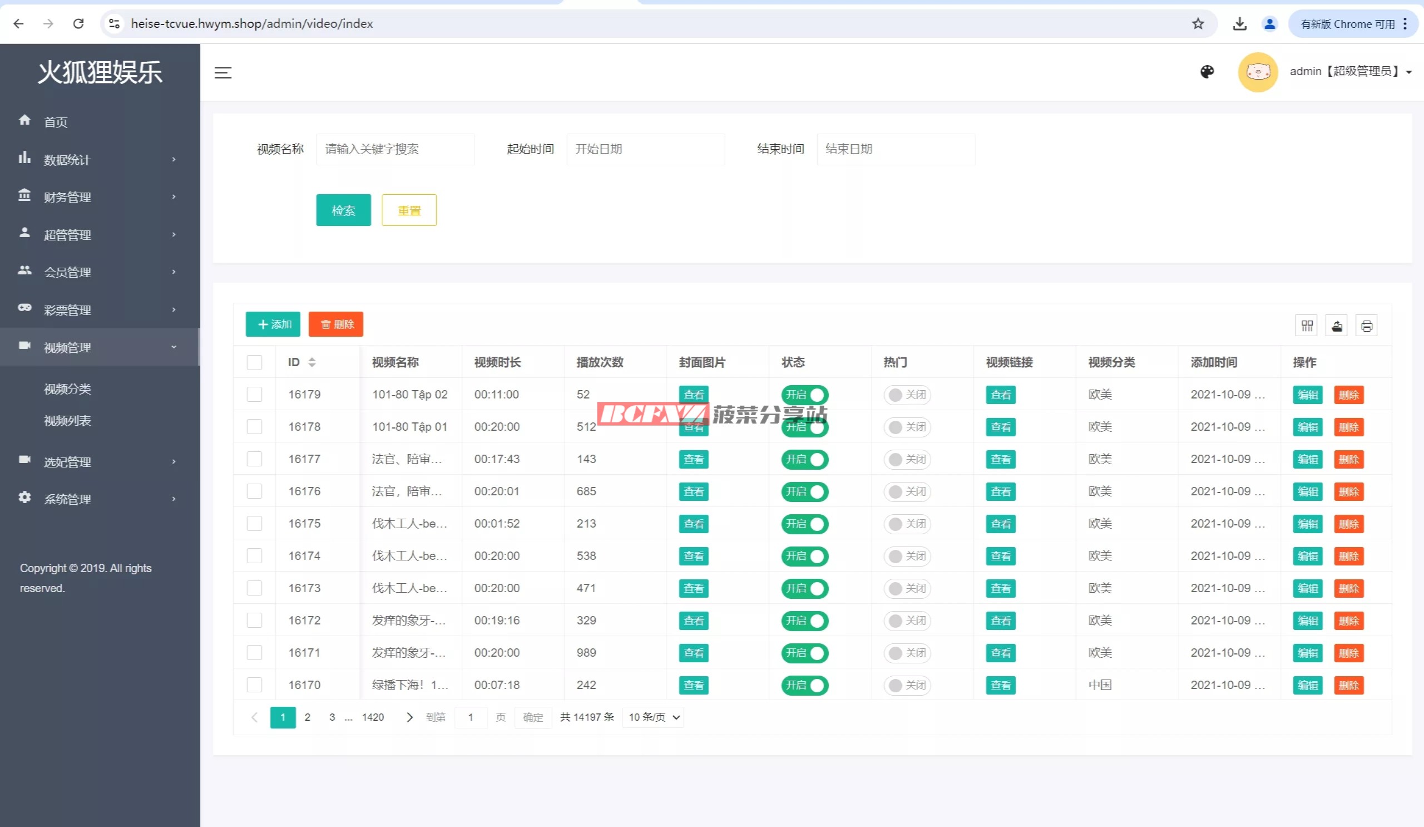Click the table print icon
The width and height of the screenshot is (1424, 827).
tap(1366, 326)
